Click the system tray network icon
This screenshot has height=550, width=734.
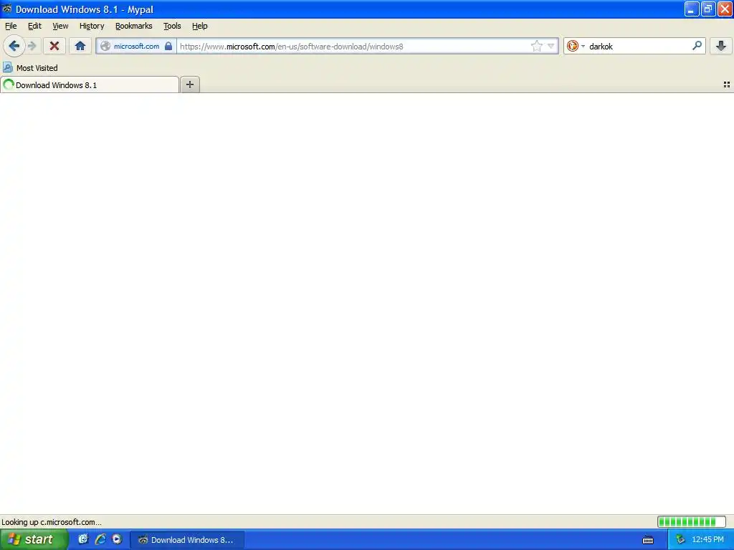(x=680, y=540)
